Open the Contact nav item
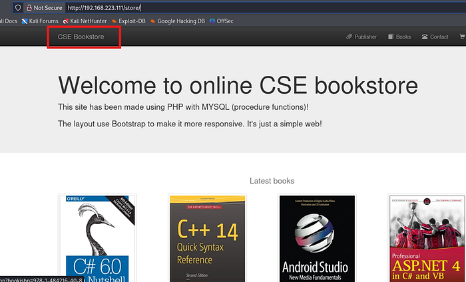466x282 pixels. [x=435, y=37]
